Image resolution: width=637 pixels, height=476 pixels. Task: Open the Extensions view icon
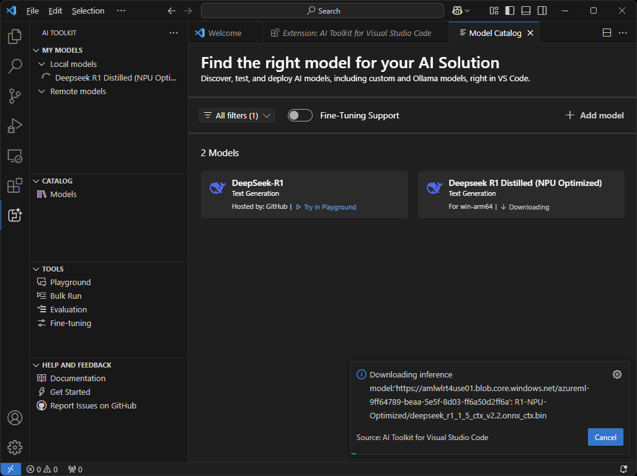click(x=15, y=185)
